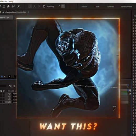This screenshot has height=136, width=136.
Task: Toggle the Composition panel lock icon
Action: (x=3, y=12)
